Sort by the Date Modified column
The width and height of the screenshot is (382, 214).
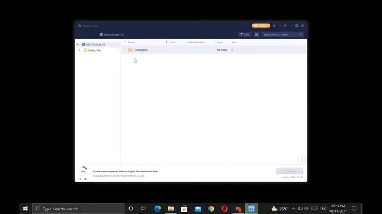click(x=196, y=42)
